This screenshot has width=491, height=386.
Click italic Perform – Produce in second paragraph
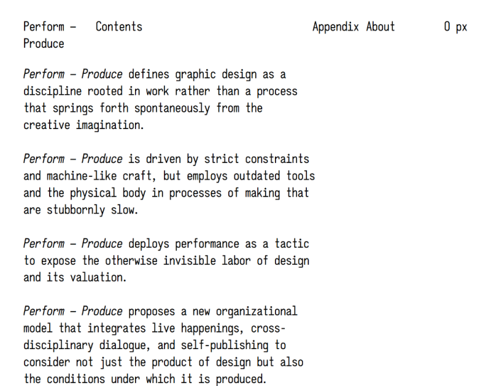(72, 159)
